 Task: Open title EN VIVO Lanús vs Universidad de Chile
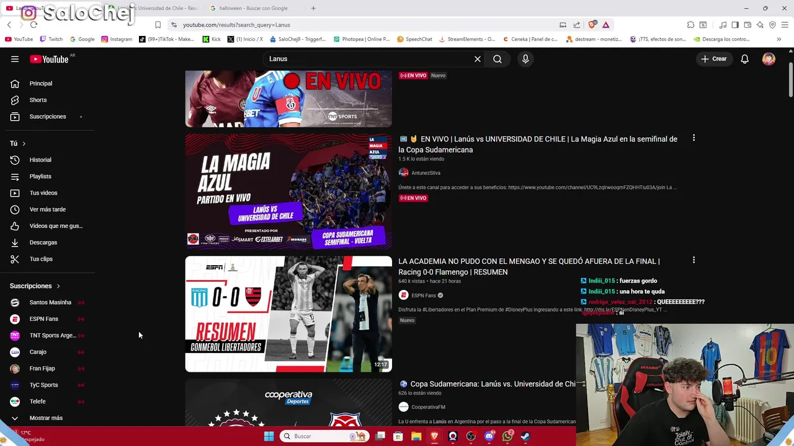(538, 144)
